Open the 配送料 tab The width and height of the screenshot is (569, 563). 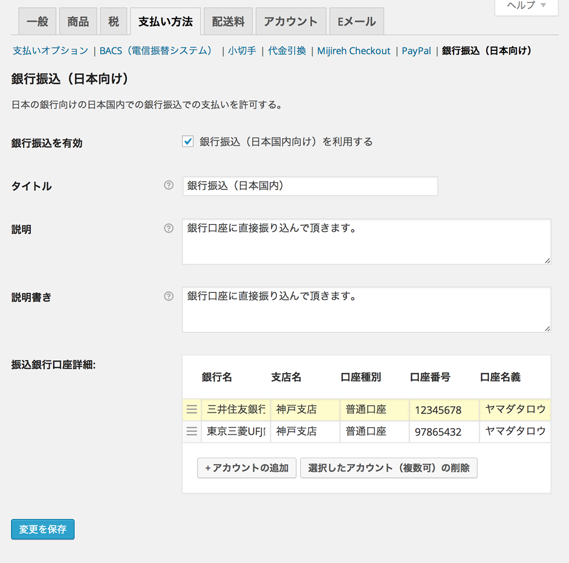tap(228, 21)
